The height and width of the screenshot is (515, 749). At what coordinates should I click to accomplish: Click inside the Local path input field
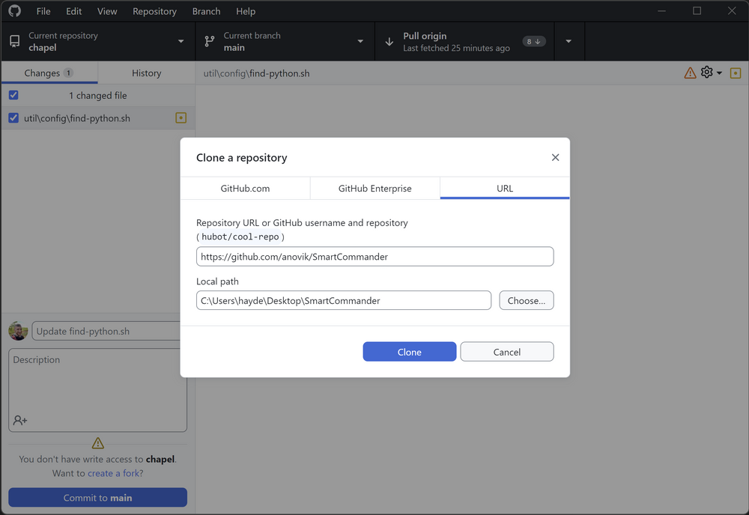pos(343,300)
